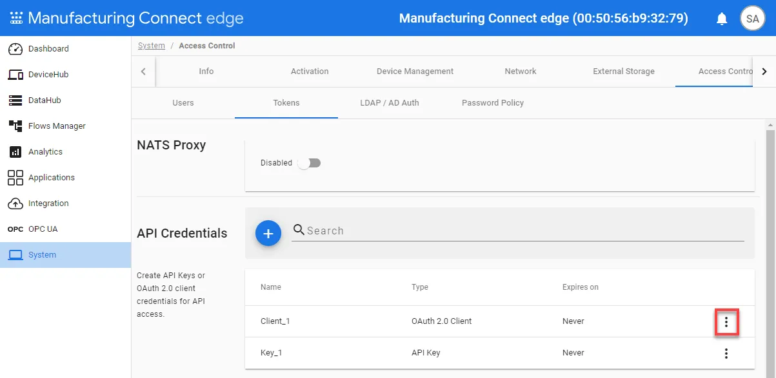Image resolution: width=776 pixels, height=378 pixels.
Task: Click the OPC icon in sidebar
Action: [x=15, y=229]
